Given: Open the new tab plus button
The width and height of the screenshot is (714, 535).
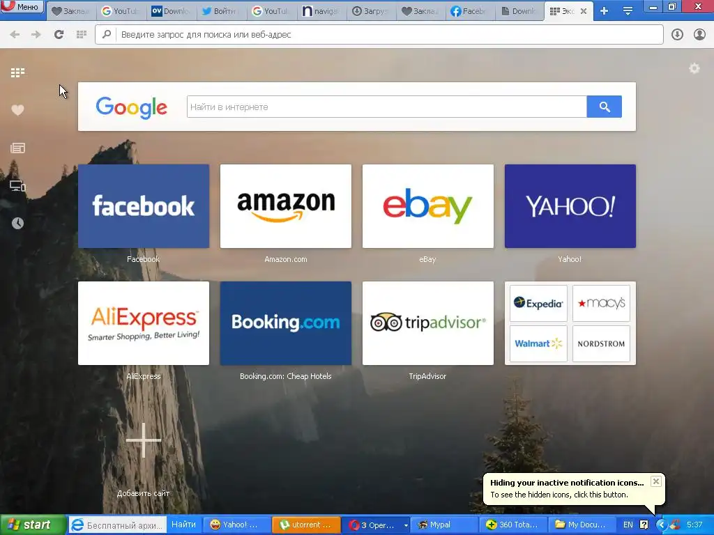Looking at the screenshot, I should click(x=605, y=11).
